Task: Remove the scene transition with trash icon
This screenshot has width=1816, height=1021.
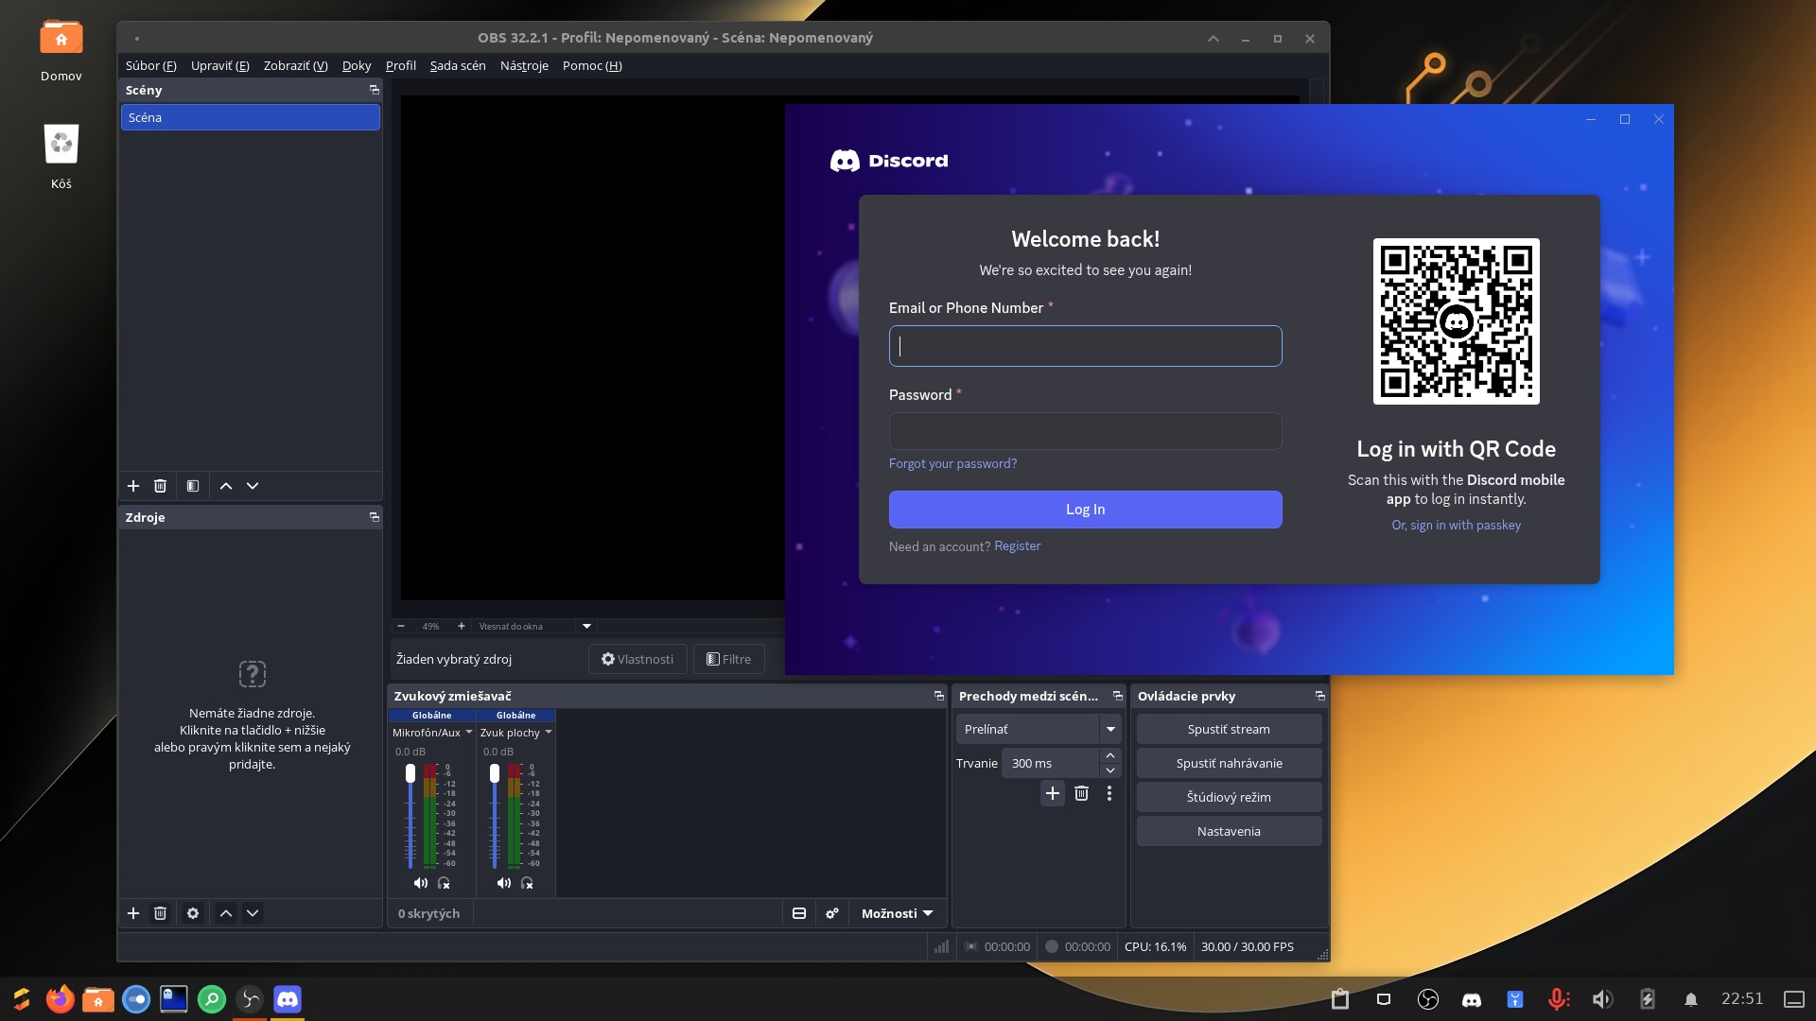Action: 1082,793
